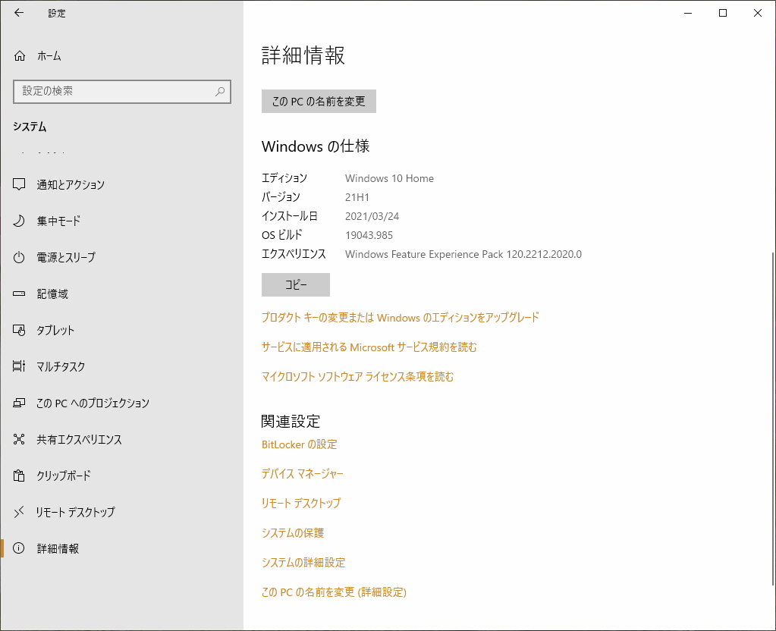Click the right-side vertical scrollbar
The width and height of the screenshot is (776, 631).
[772, 418]
